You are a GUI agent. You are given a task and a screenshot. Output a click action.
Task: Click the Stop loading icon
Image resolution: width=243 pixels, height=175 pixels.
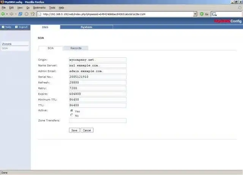point(27,14)
